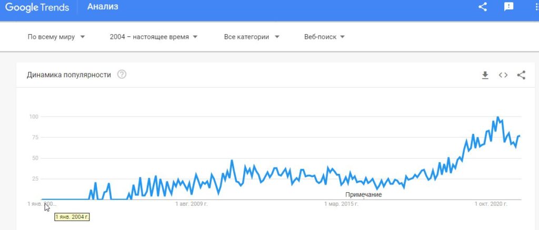The width and height of the screenshot is (539, 230).
Task: Expand the По всему миру region dropdown
Action: pyautogui.click(x=56, y=37)
